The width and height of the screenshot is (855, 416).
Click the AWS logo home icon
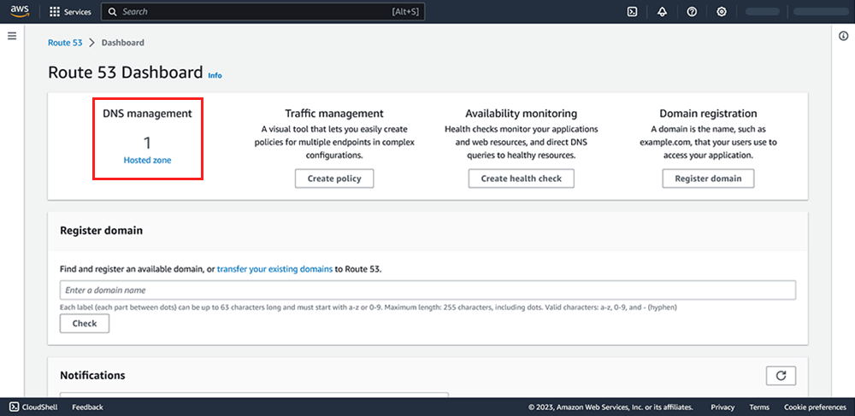click(20, 11)
